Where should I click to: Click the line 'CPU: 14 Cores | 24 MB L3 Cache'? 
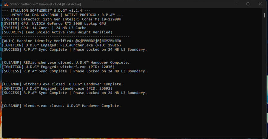44,28
